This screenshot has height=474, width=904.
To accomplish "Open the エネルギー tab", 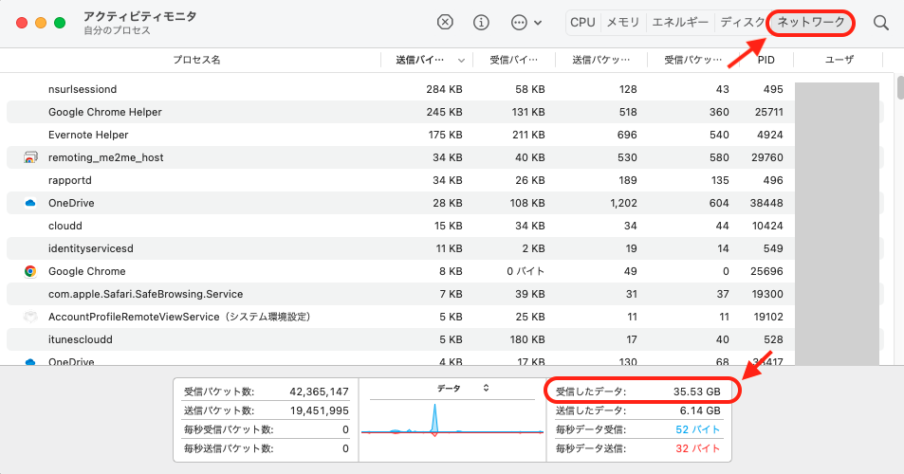I will tap(680, 23).
